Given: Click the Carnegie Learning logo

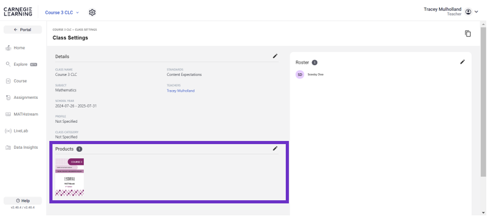Looking at the screenshot, I should coord(18,11).
